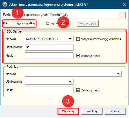Expand the Podmiot Użytkownik dropdown
129x118 pixels.
pos(70,81)
